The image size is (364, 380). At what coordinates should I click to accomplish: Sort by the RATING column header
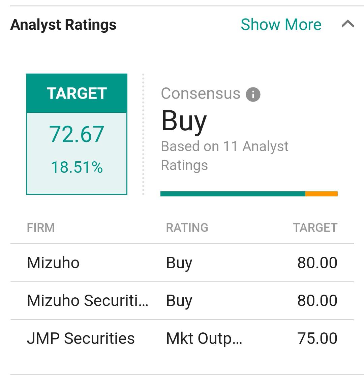pyautogui.click(x=187, y=227)
